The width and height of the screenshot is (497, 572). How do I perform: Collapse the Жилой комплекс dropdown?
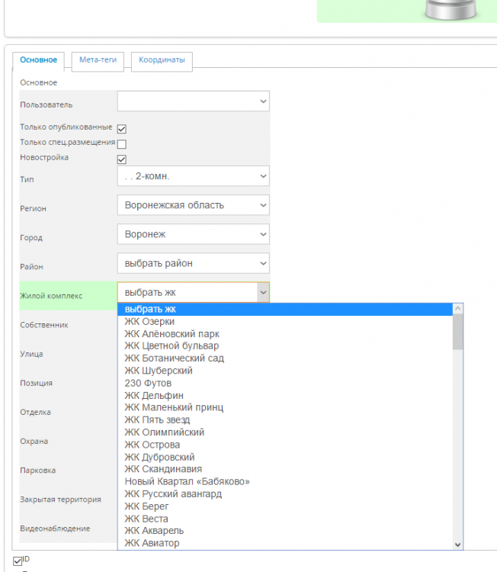[x=193, y=292]
